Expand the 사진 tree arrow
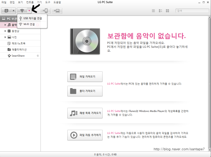The height and width of the screenshot is (157, 211). 5,37
